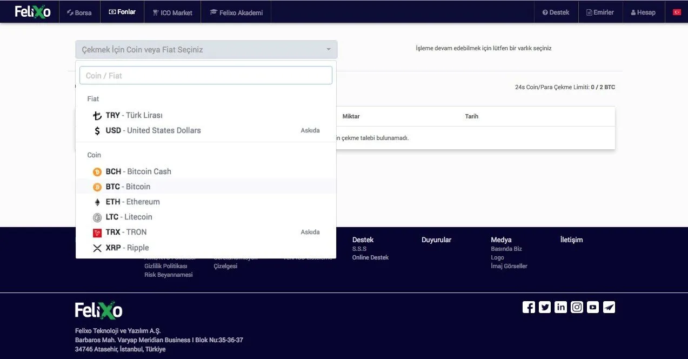Open Felixo Akademi in navbar
Screen dimensions: 688x359
pos(236,12)
